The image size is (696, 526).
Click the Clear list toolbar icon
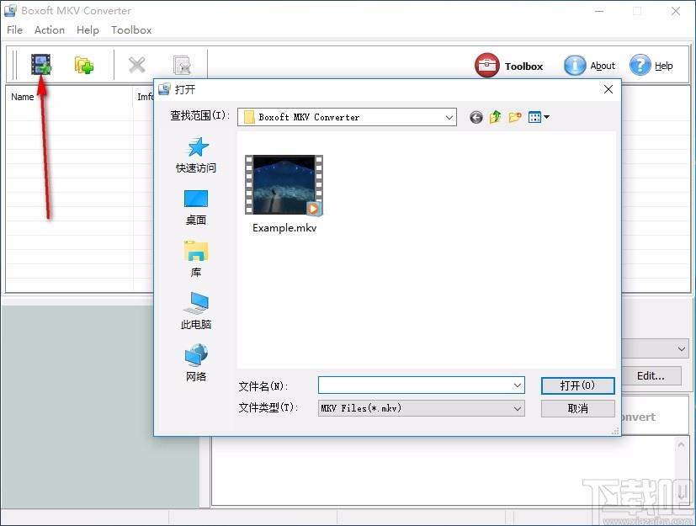(x=182, y=66)
